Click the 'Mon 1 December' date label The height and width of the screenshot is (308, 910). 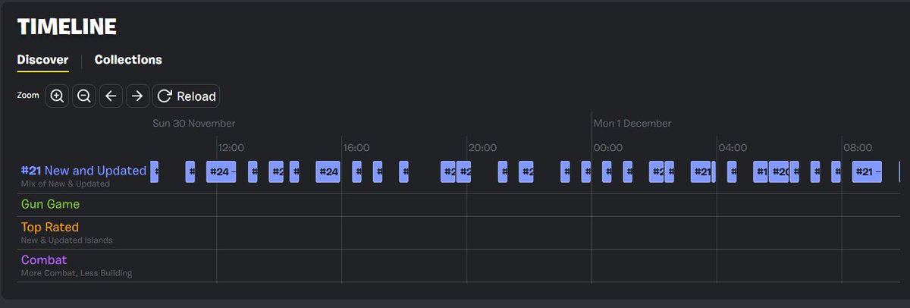[x=632, y=123]
